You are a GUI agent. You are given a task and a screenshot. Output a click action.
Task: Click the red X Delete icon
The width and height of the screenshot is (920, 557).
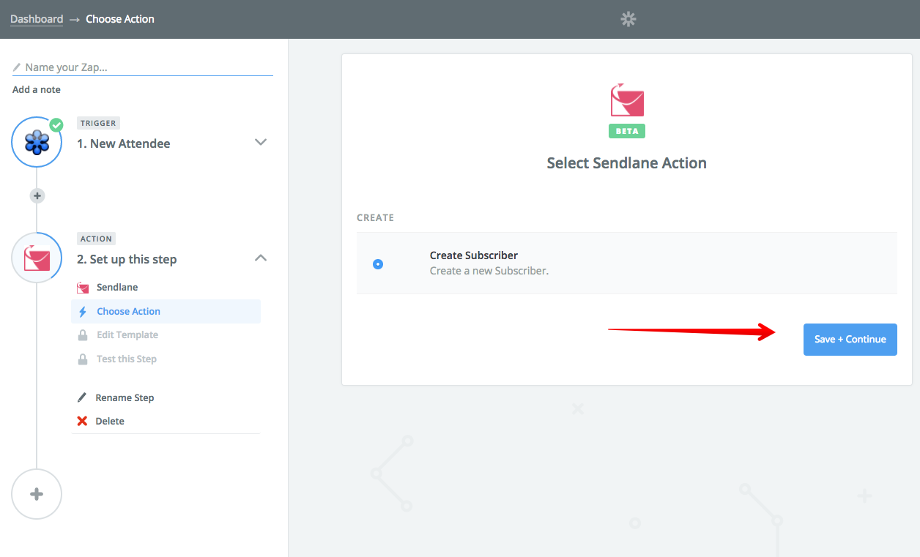(x=82, y=422)
